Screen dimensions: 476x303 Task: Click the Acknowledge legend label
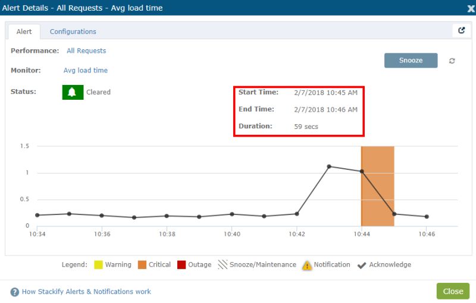390,264
